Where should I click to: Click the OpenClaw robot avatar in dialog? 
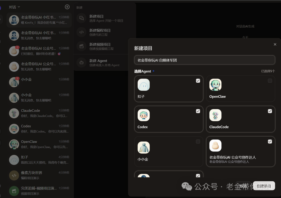pos(215,85)
